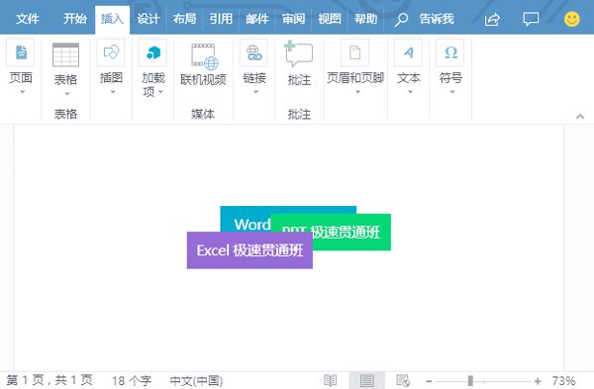Click the share icon in title bar
Screen dimensions: 594x389
[x=492, y=19]
